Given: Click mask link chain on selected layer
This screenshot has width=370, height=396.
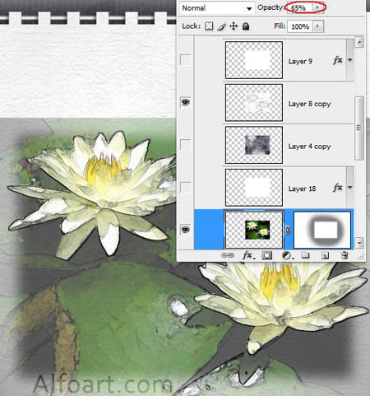Looking at the screenshot, I should pos(287,231).
